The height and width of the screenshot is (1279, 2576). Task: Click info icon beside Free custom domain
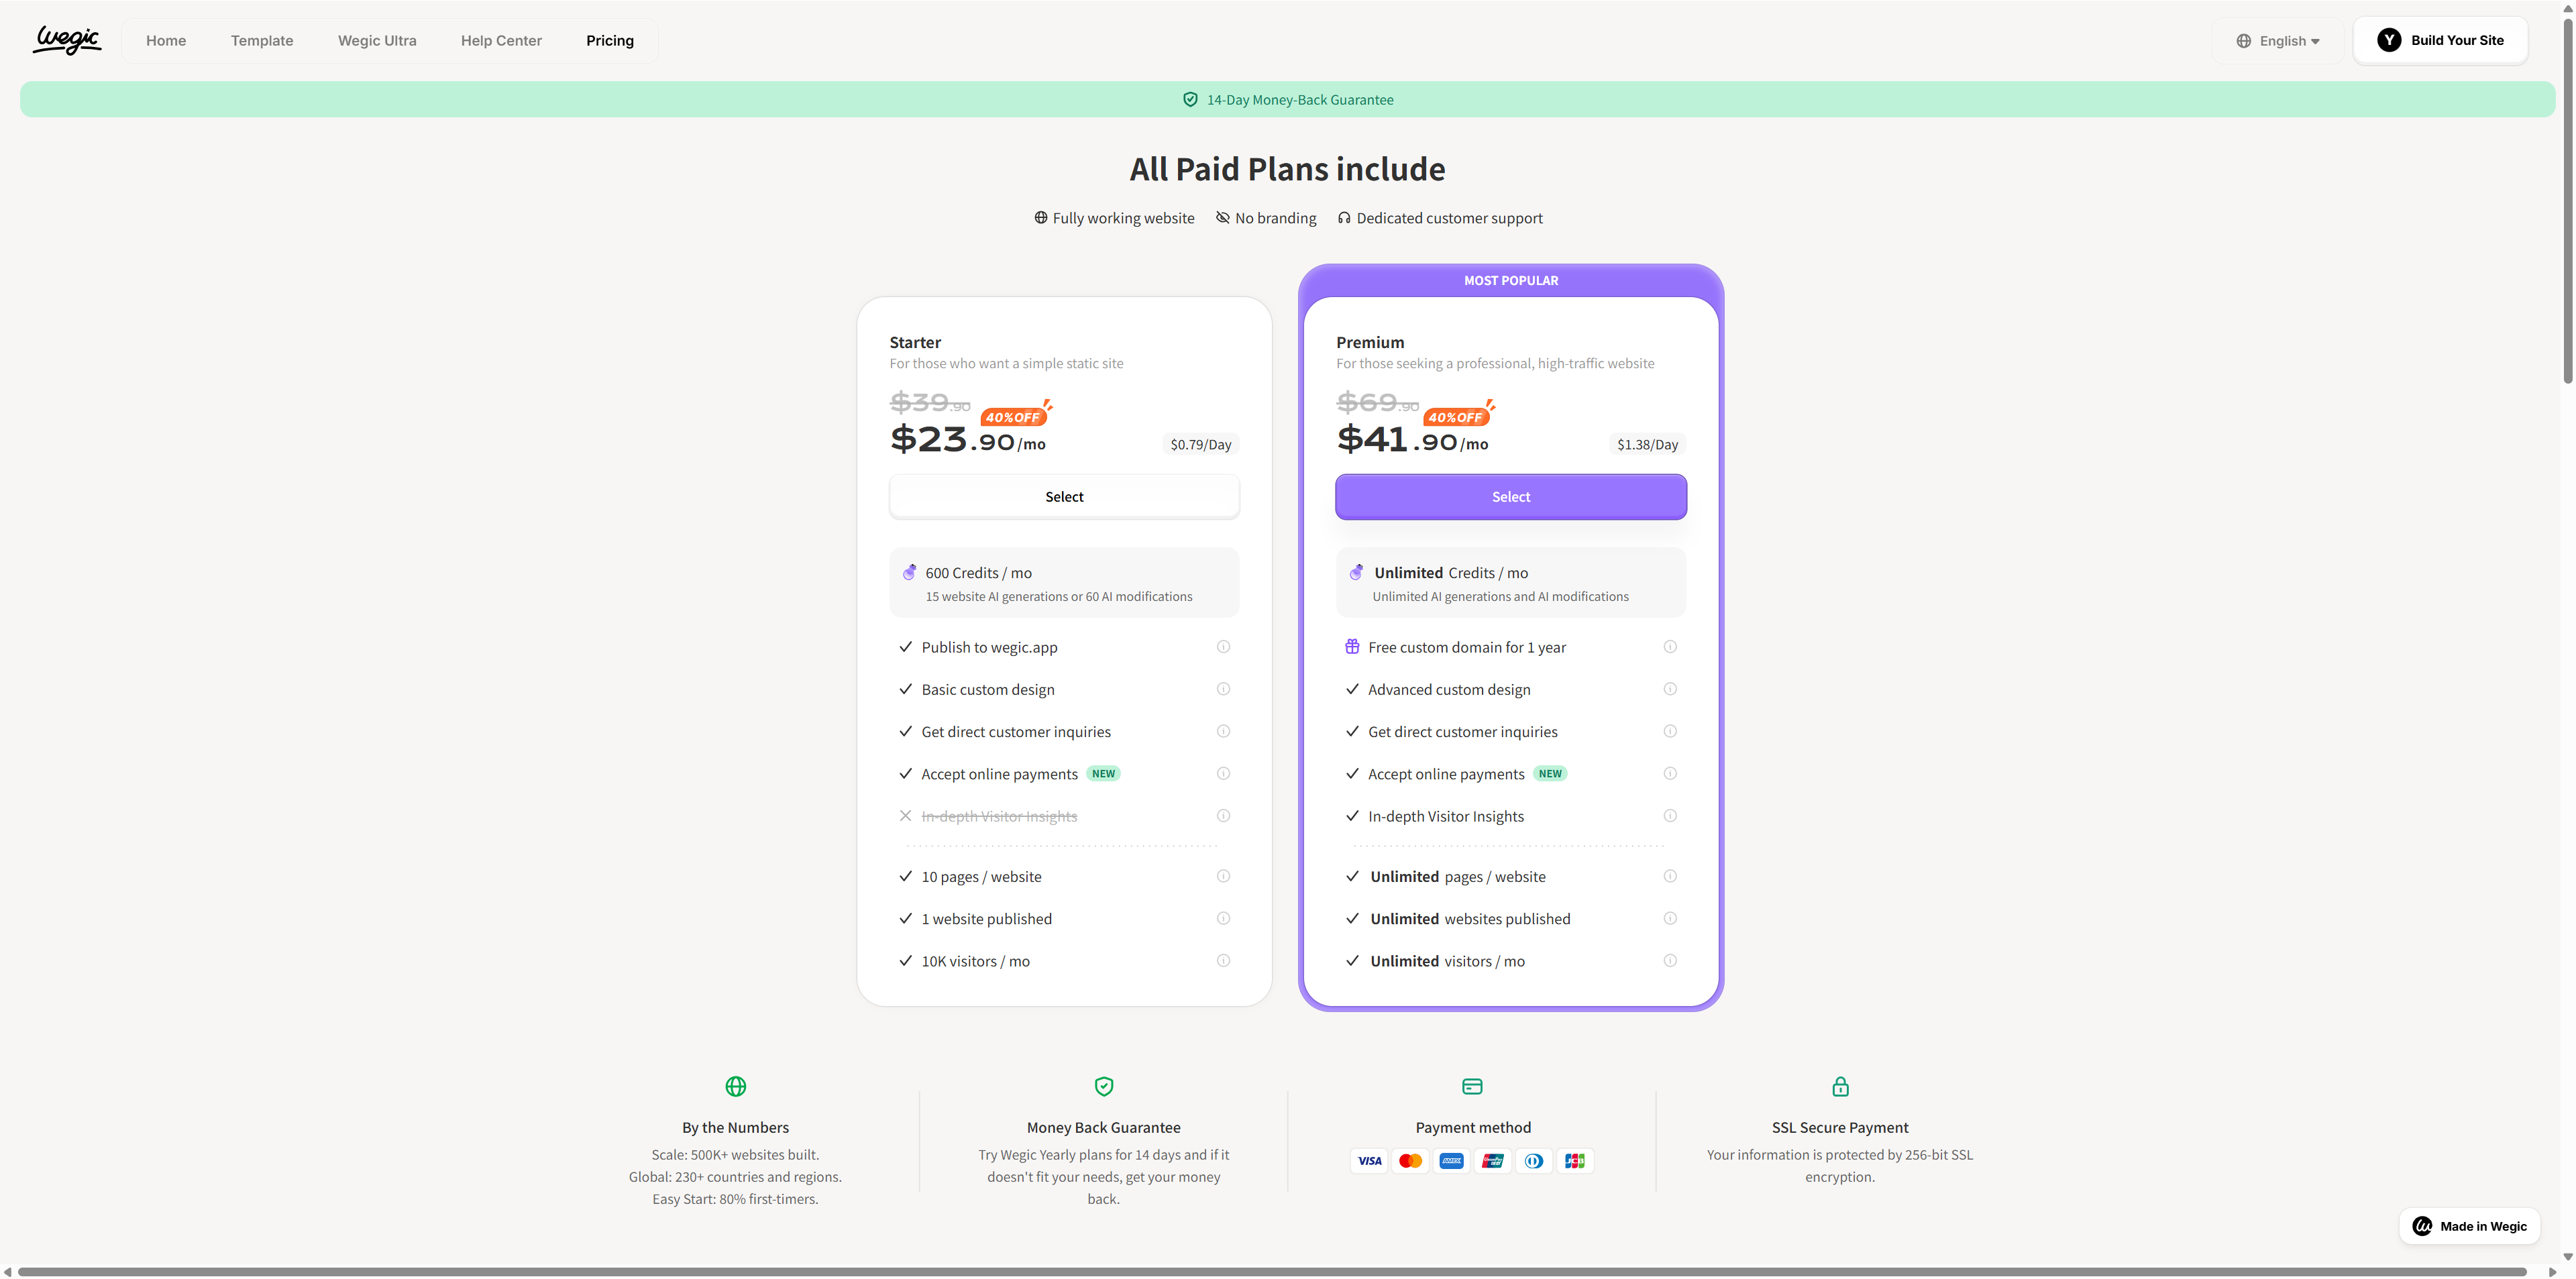point(1669,647)
